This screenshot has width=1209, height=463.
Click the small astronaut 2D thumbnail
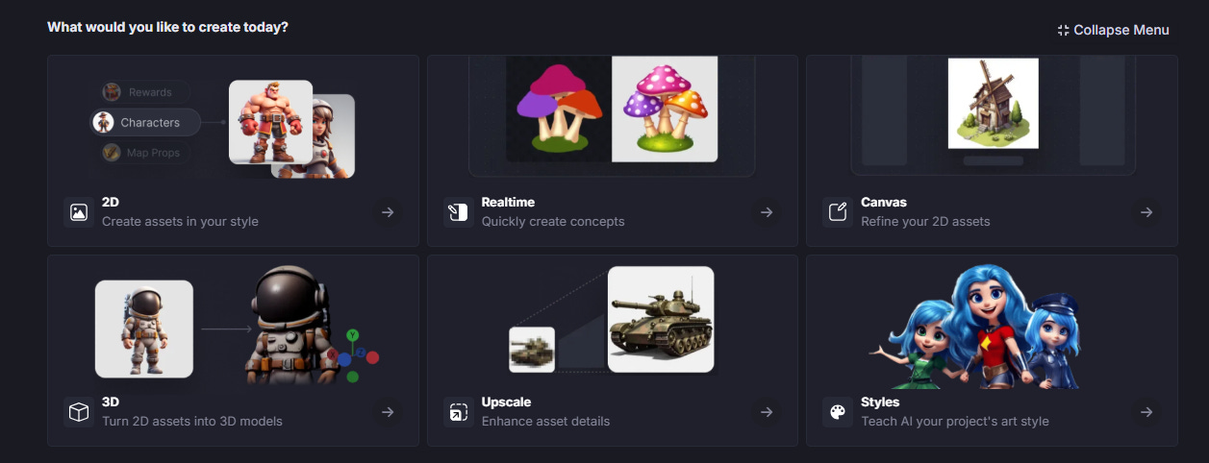[x=144, y=329]
